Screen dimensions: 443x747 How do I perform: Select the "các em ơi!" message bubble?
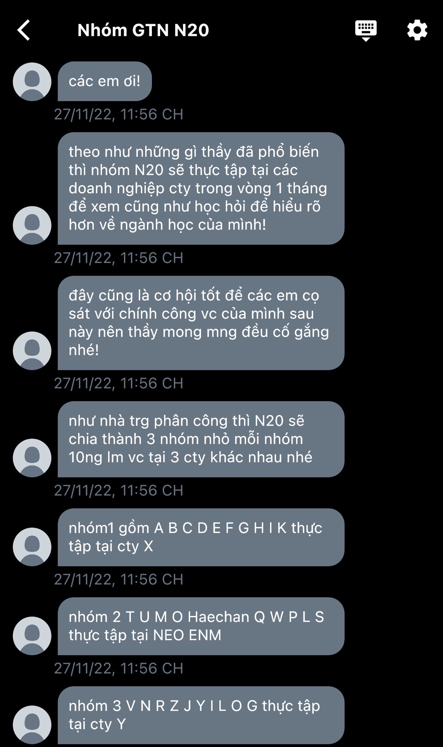click(x=105, y=81)
